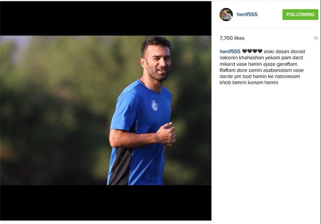The width and height of the screenshot is (321, 224).
Task: View the 7,700 likes list
Action: [232, 38]
